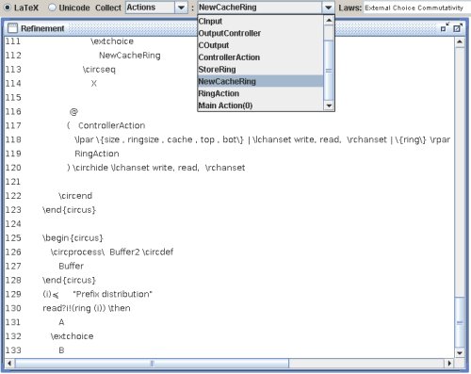Iconify the Refinement internal frame

click(x=445, y=27)
